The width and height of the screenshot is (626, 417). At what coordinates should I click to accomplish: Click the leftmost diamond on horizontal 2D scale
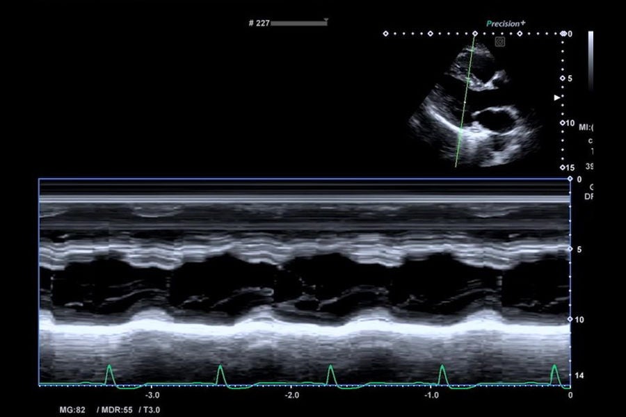pos(385,34)
